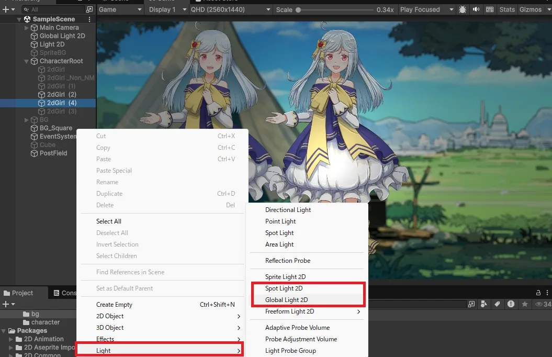552x357 pixels.
Task: Click the Unity scene icon beside SampleScene
Action: (27, 19)
